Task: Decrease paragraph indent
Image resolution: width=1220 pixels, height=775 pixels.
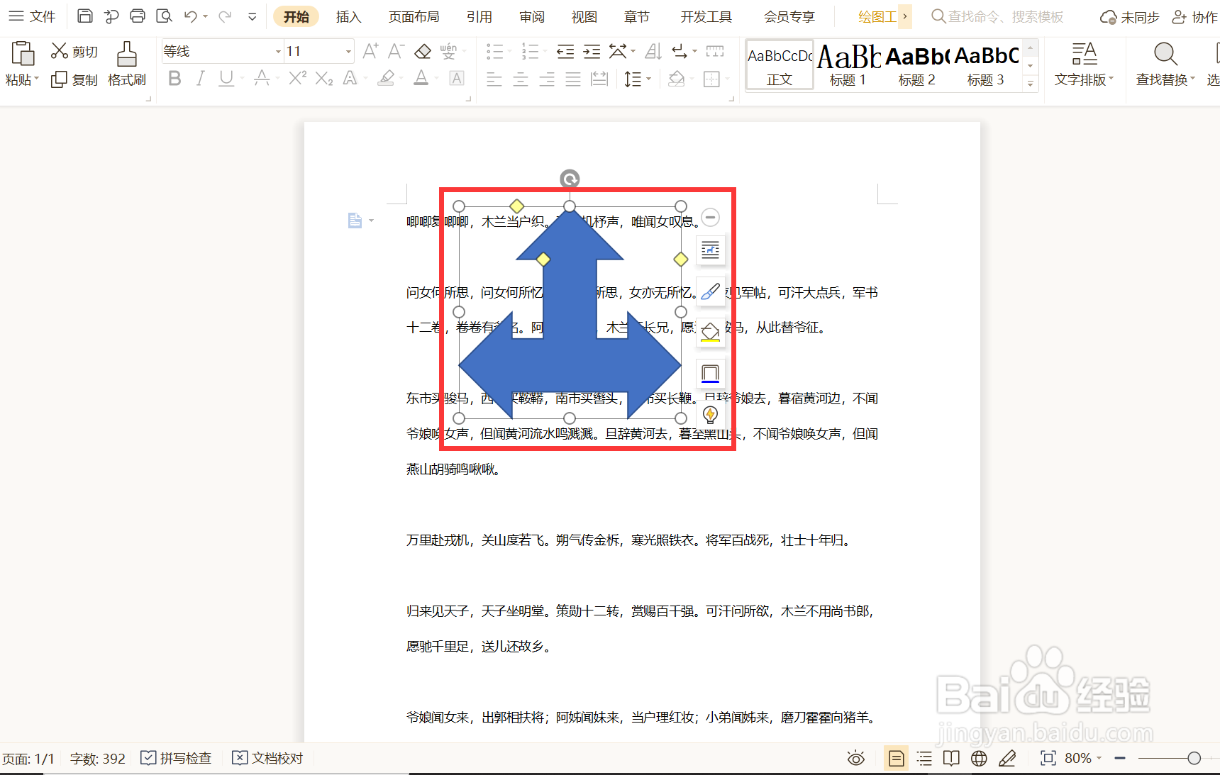Action: coord(565,51)
